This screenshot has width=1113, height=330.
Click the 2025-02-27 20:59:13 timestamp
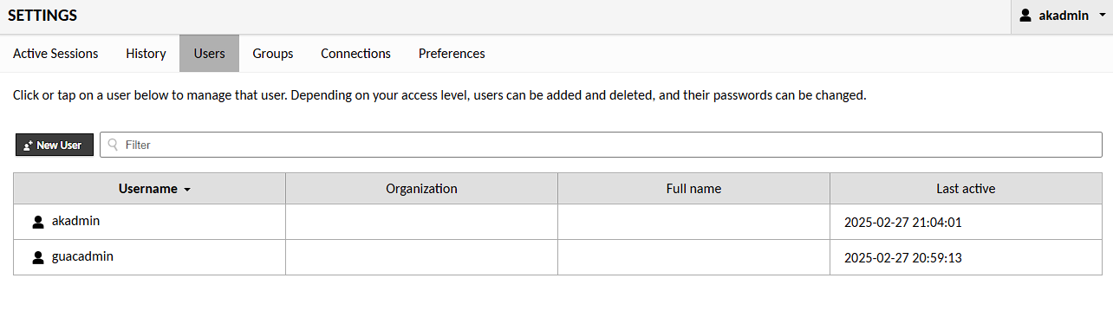pyautogui.click(x=903, y=258)
